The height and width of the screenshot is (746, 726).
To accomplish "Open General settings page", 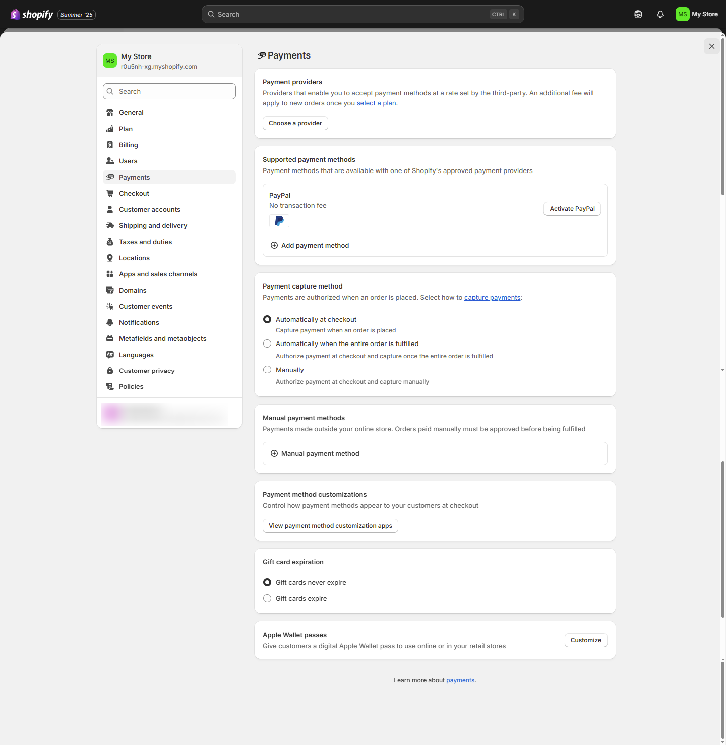I will (x=169, y=112).
